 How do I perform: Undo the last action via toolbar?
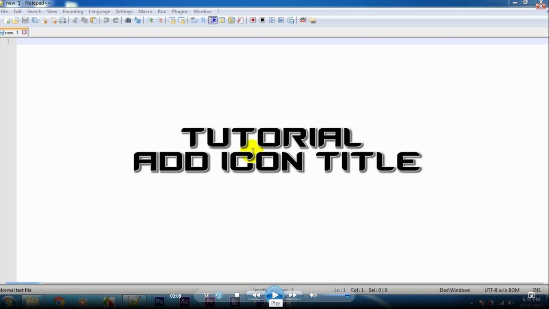(x=106, y=20)
